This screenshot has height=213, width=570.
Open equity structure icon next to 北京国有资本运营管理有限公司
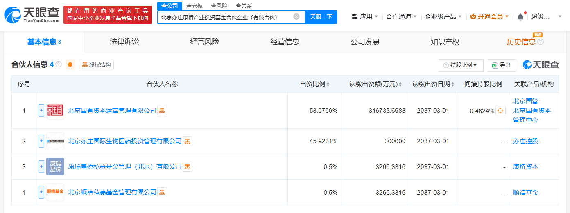pyautogui.click(x=162, y=111)
